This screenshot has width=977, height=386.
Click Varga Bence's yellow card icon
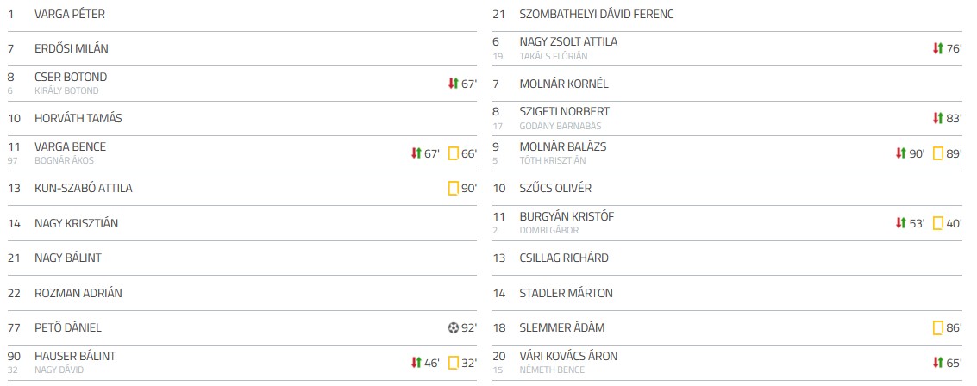pos(453,153)
